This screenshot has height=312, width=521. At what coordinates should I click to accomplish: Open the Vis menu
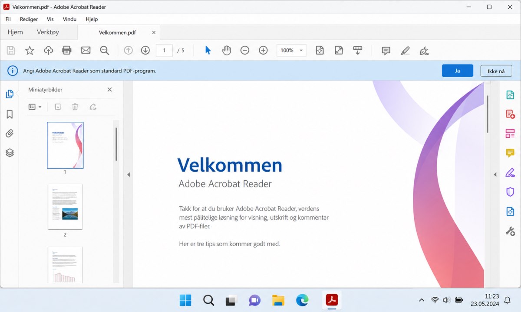click(x=50, y=19)
